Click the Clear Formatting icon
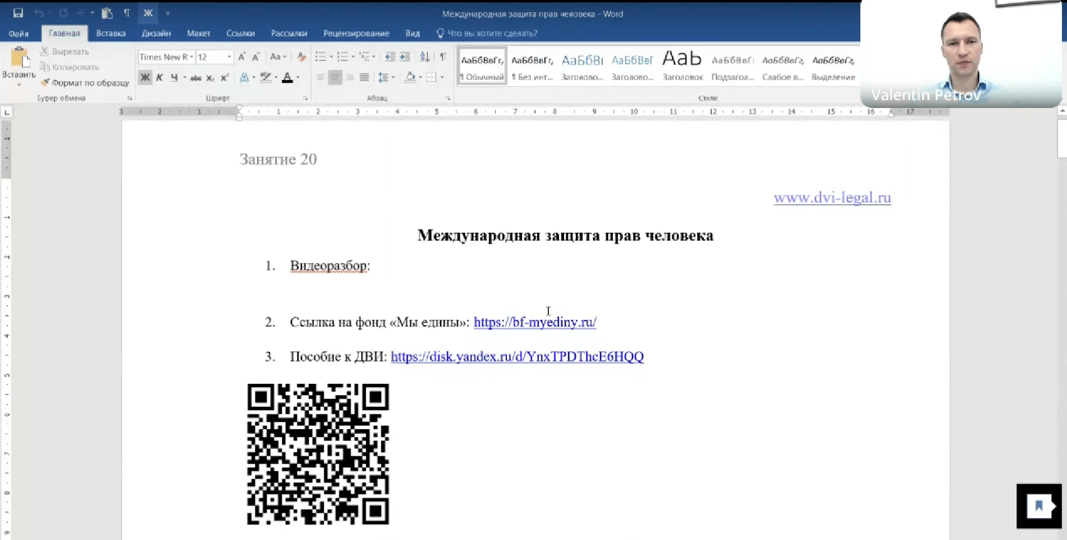 click(x=302, y=57)
